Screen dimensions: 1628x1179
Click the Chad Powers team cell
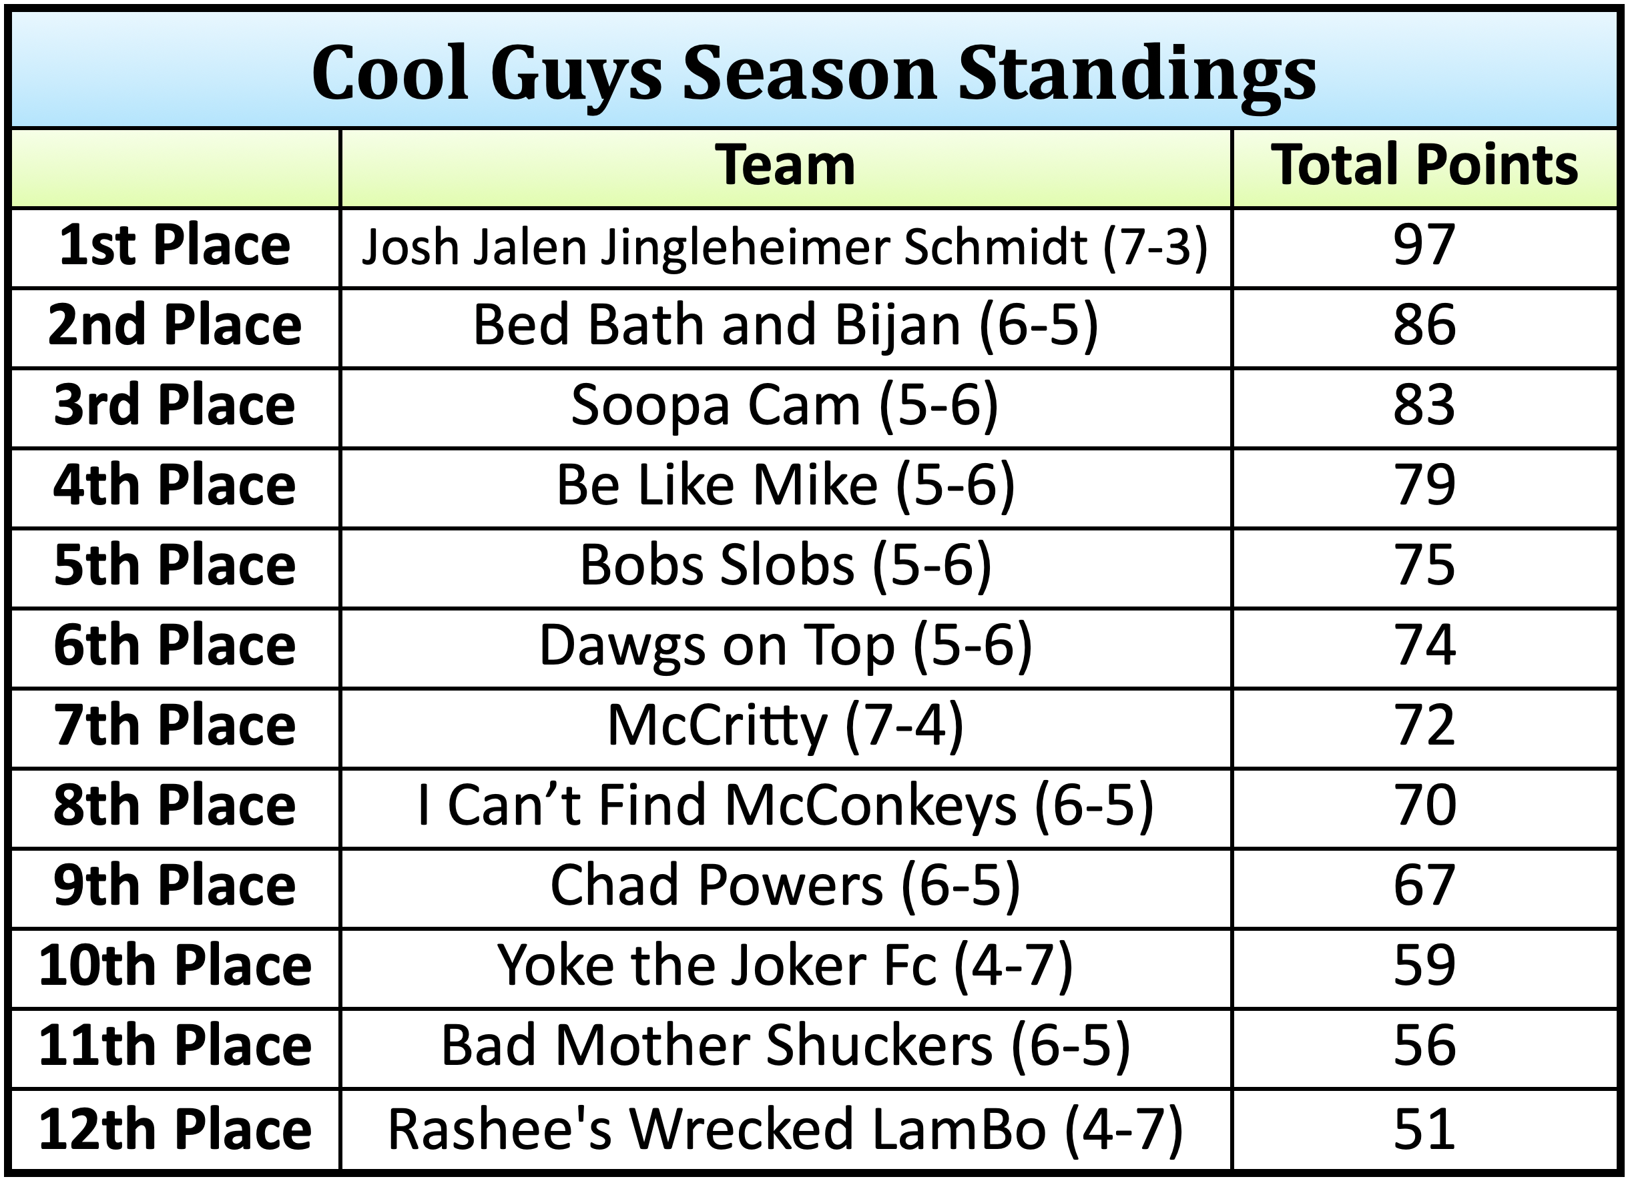(785, 887)
